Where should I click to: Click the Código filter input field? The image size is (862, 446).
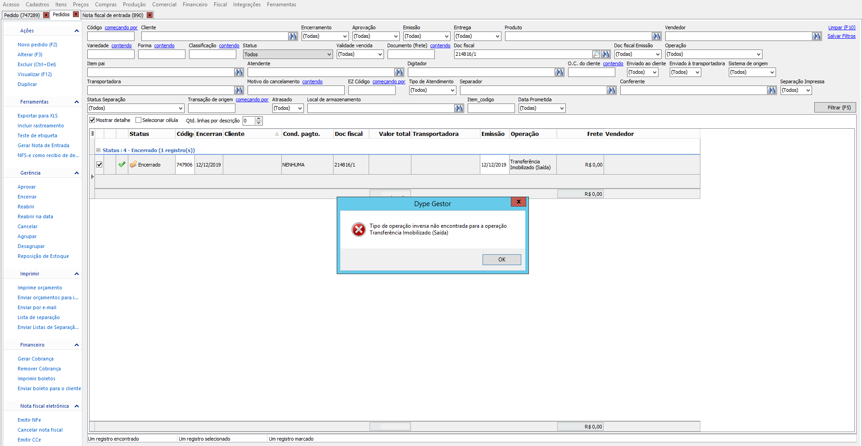111,36
